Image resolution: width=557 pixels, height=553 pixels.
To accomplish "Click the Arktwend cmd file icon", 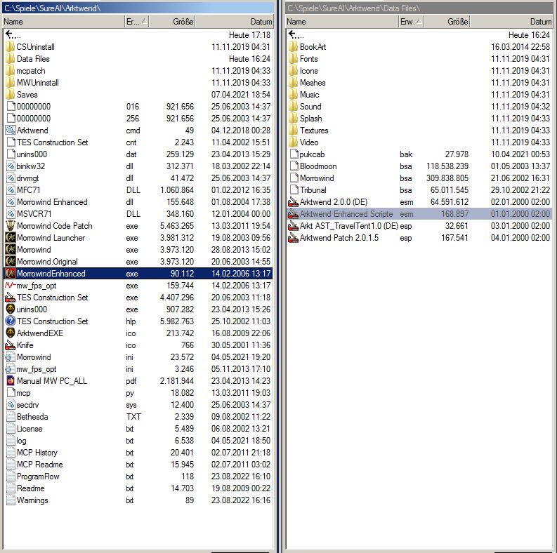I will point(11,131).
